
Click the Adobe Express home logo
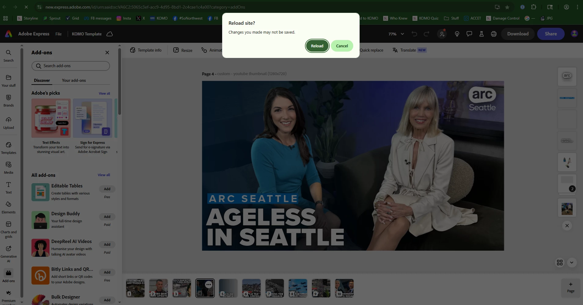coord(9,34)
